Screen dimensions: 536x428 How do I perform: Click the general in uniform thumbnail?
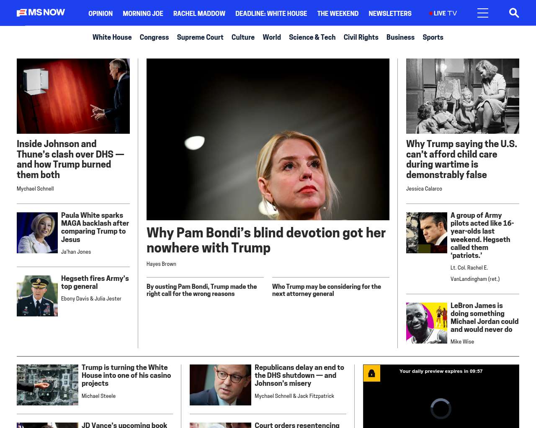[37, 296]
